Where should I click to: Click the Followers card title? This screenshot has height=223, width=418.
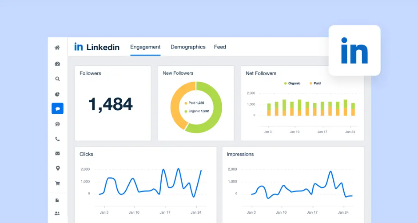click(x=90, y=73)
